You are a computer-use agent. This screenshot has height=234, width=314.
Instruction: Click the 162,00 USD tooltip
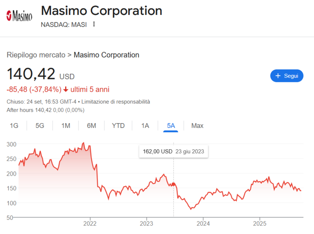173,151
